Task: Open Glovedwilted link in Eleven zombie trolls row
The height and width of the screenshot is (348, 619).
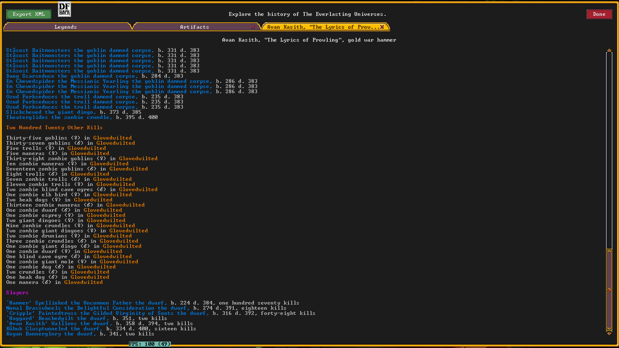Action: 116,185
